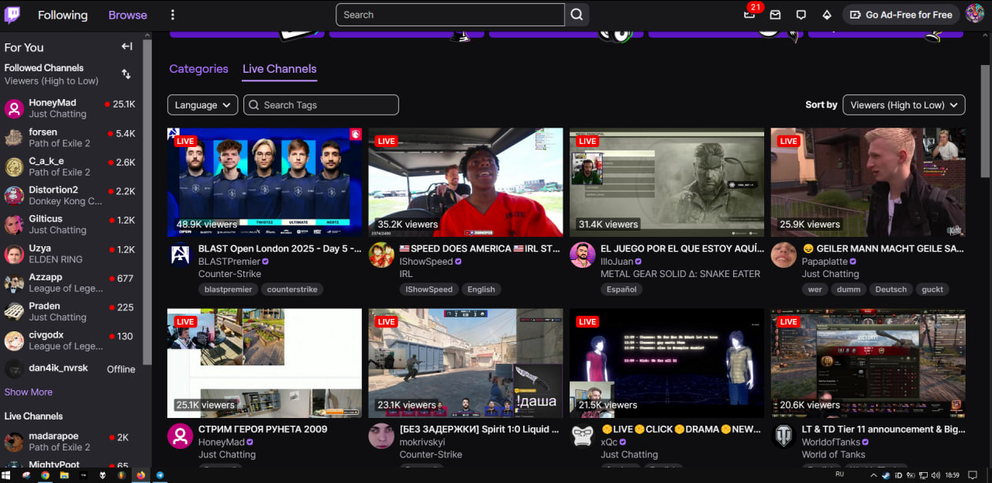Image resolution: width=992 pixels, height=483 pixels.
Task: Open C_a_k_e channel in the sidebar
Action: [71, 167]
